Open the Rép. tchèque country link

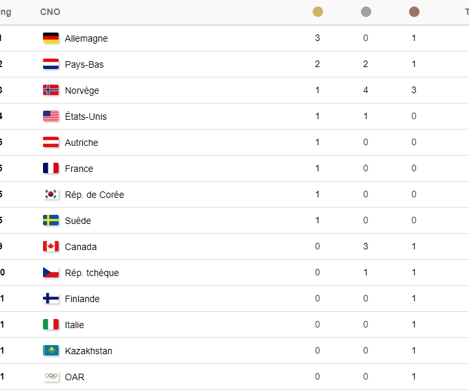point(92,273)
